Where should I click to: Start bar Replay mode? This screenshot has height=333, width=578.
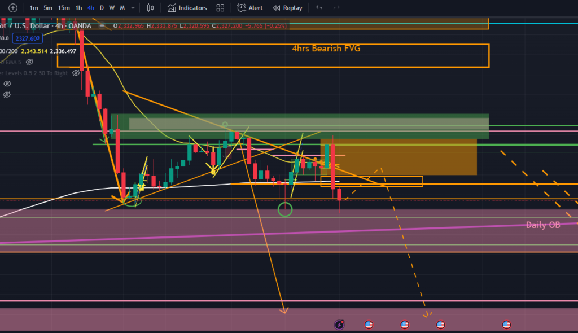[x=287, y=8]
